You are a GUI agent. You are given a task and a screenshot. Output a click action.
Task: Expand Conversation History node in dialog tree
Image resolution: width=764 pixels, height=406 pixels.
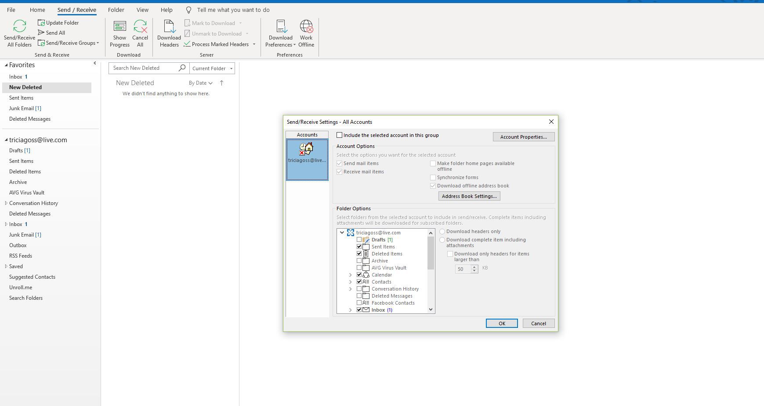tap(350, 289)
